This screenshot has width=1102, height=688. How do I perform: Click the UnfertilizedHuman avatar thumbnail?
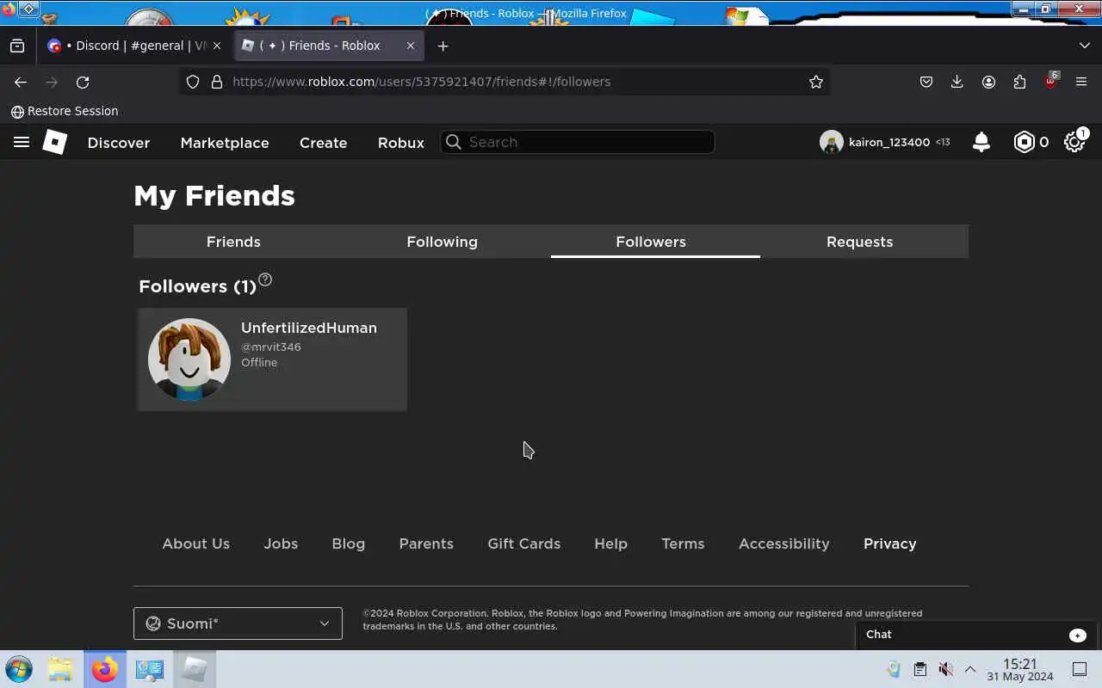[189, 359]
